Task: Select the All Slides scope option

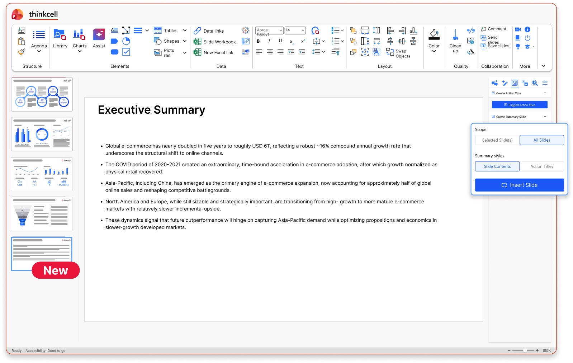Action: (x=541, y=140)
